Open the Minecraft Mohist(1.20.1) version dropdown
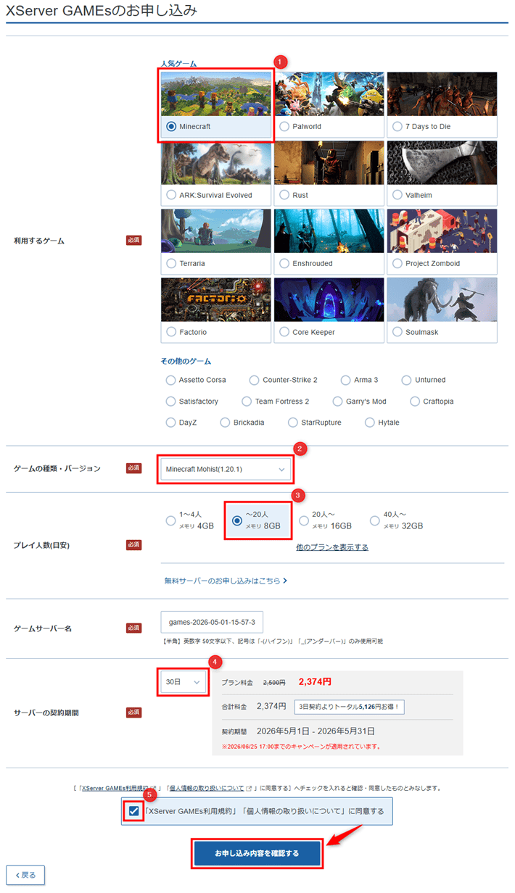Screen dimensions: 515x893 (226, 469)
